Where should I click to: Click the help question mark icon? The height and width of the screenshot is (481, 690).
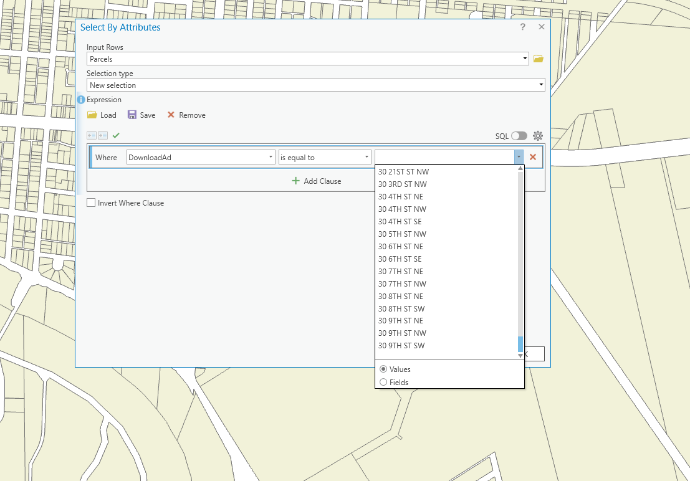point(522,27)
